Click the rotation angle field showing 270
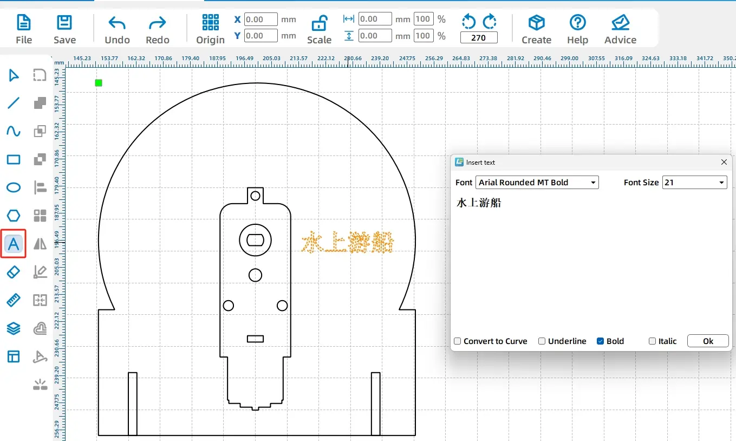The image size is (736, 441). [x=479, y=38]
